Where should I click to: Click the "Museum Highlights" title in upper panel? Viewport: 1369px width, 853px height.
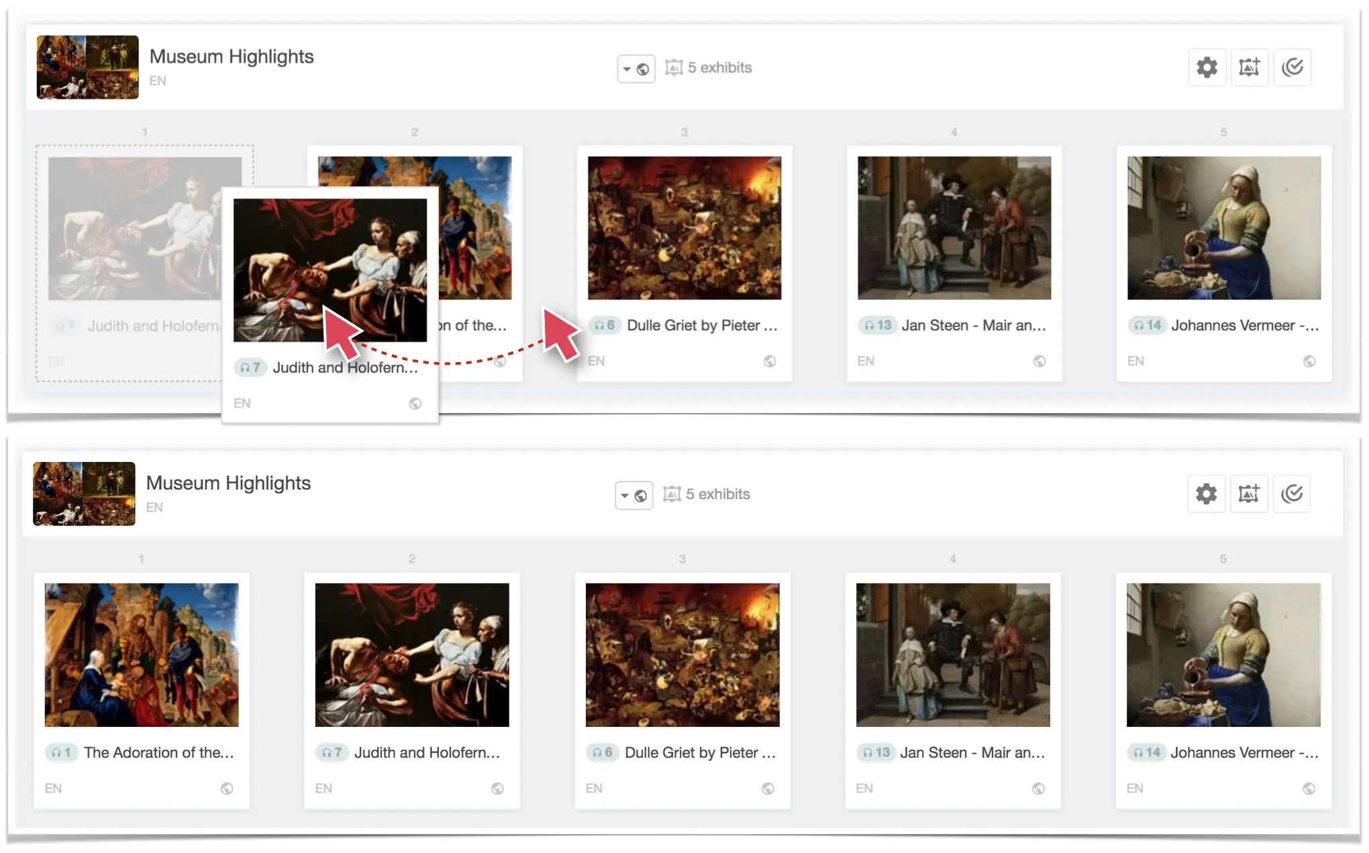tap(232, 56)
